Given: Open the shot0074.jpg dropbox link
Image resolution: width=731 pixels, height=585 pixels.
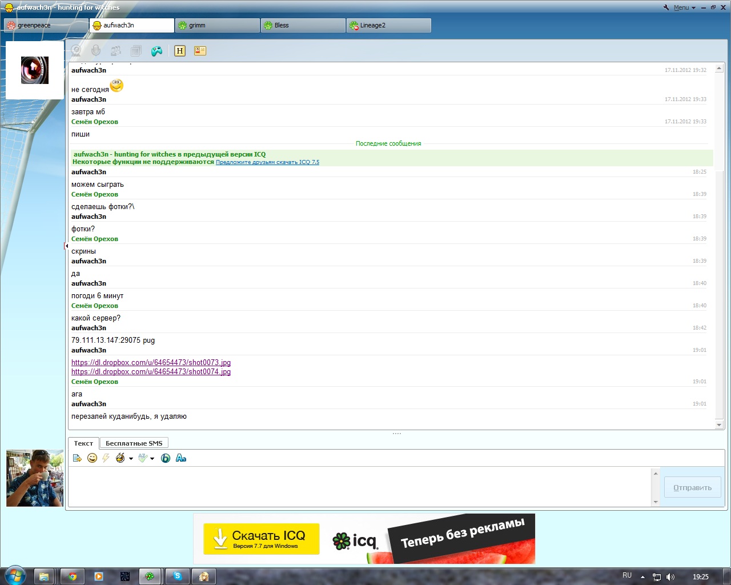Looking at the screenshot, I should [151, 372].
